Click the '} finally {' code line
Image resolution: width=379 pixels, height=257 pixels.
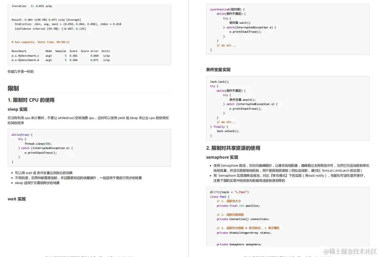click(x=219, y=127)
